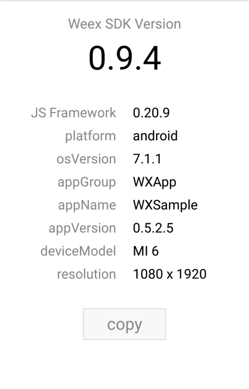The width and height of the screenshot is (249, 389).
Task: Click the JS Framework label
Action: coord(73,112)
